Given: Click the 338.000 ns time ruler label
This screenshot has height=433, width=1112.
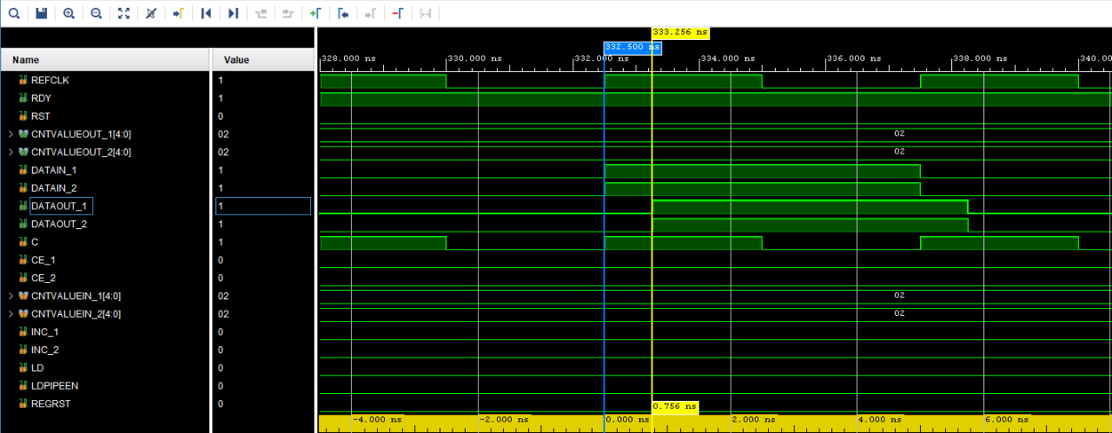Looking at the screenshot, I should coord(979,58).
